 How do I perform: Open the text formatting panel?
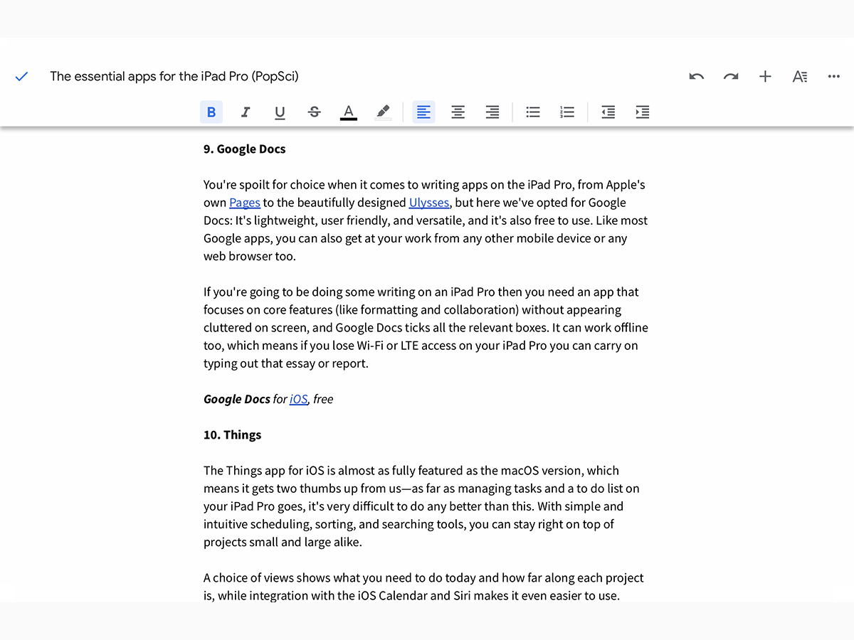(799, 77)
